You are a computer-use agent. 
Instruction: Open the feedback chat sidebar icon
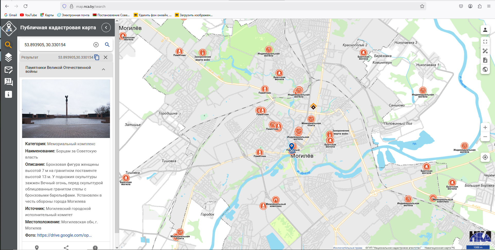8,82
